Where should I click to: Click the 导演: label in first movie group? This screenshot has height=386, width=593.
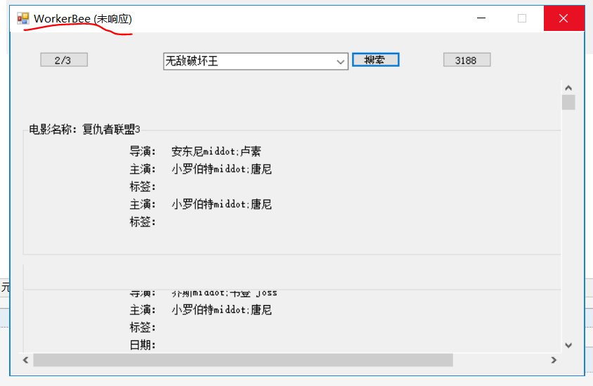(143, 151)
